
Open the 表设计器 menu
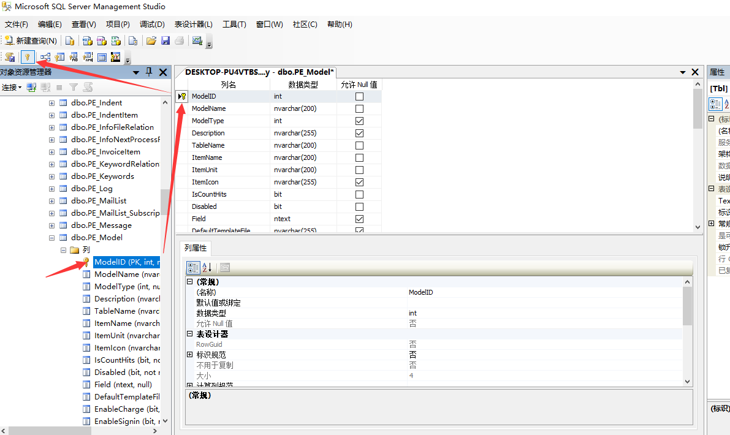[x=193, y=25]
